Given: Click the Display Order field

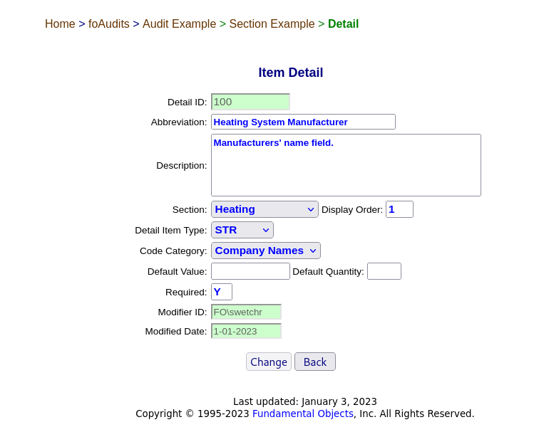Looking at the screenshot, I should [x=399, y=209].
